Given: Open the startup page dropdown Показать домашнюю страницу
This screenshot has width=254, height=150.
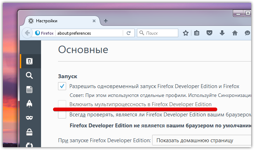Looking at the screenshot, I should [202, 140].
